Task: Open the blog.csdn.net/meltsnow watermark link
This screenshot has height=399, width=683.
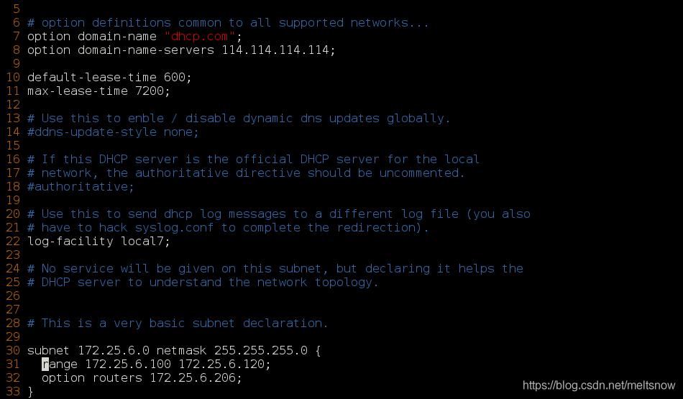Action: 598,385
